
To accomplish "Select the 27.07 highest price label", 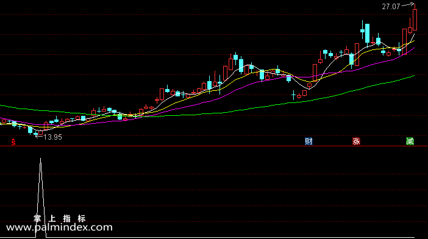I will (391, 7).
